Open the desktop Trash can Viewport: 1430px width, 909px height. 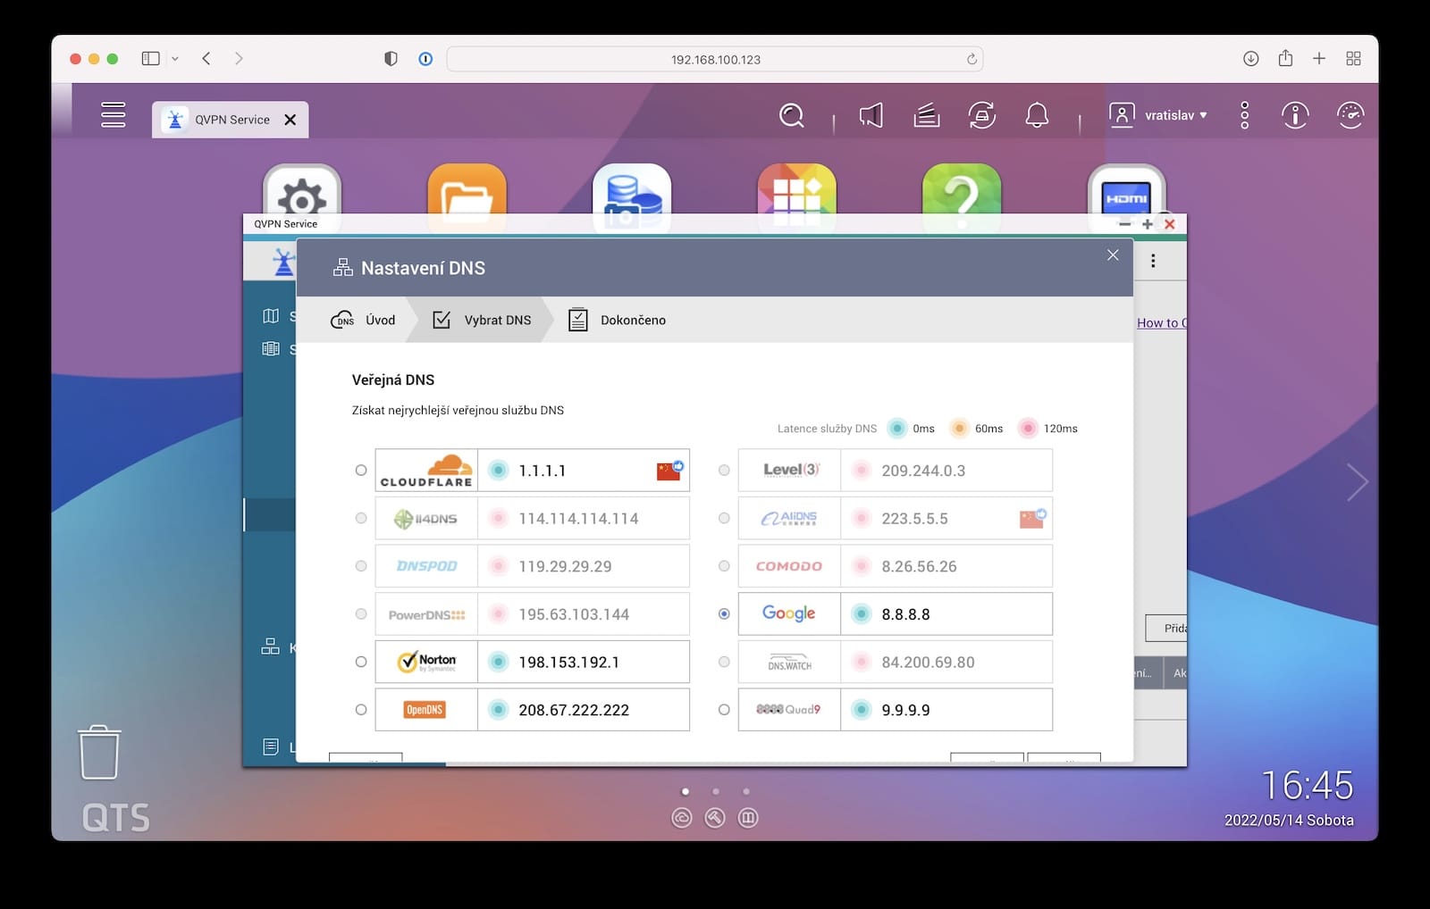pyautogui.click(x=99, y=753)
